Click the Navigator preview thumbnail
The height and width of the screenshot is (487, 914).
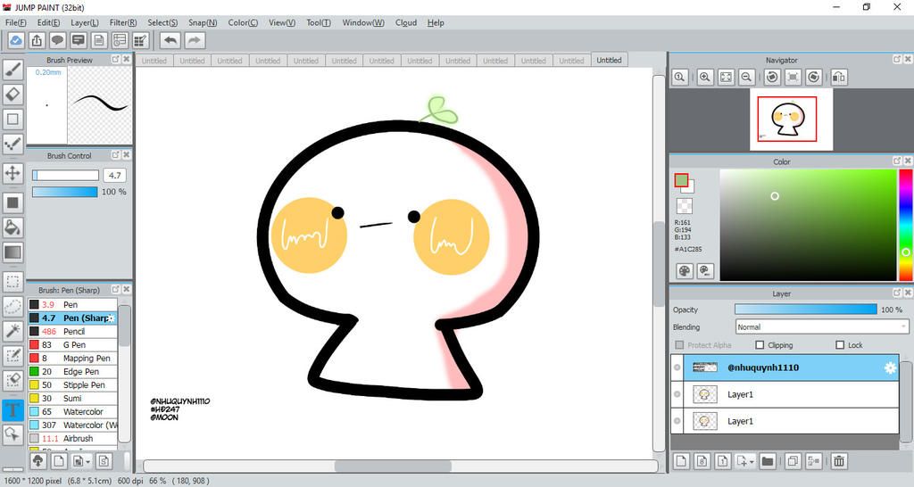pos(791,120)
